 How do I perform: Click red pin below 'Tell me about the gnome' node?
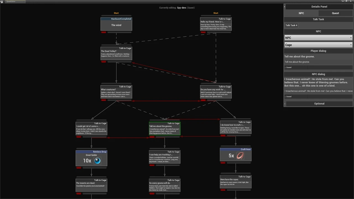coord(152,137)
